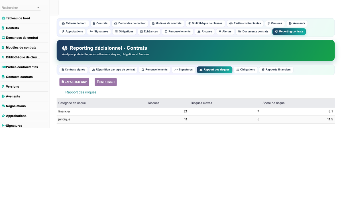Open the report-level Signatures tab

184,70
